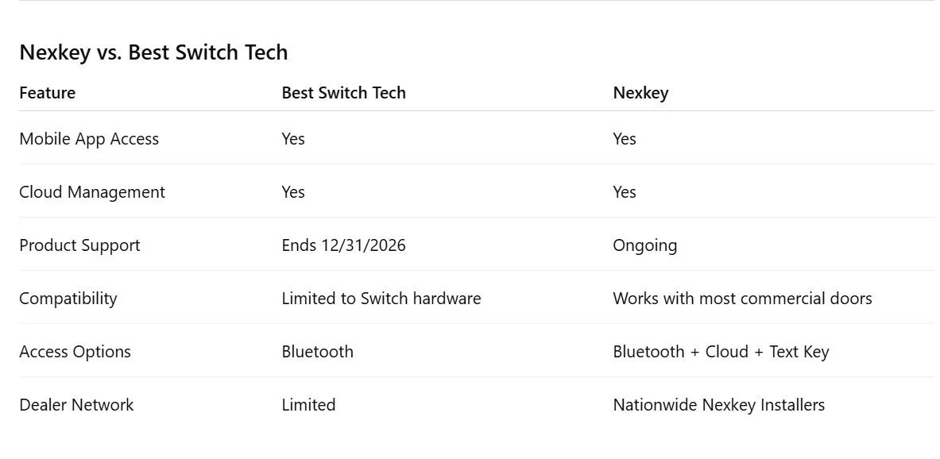
Task: Click Best Switch Tech 'Bluetooth' cell
Action: [317, 352]
